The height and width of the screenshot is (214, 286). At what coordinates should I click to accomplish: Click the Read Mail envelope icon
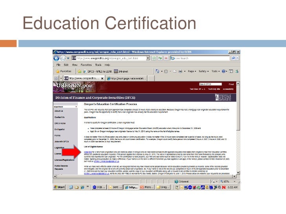pos(175,71)
